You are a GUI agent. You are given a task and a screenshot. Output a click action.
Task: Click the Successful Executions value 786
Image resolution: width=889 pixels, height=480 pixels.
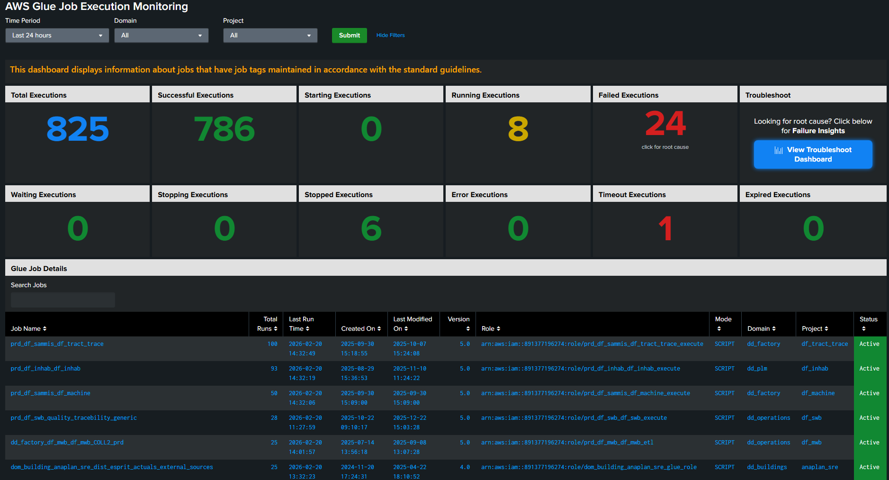[x=224, y=129]
